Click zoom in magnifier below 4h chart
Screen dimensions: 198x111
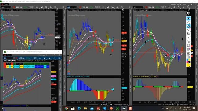coord(173,105)
